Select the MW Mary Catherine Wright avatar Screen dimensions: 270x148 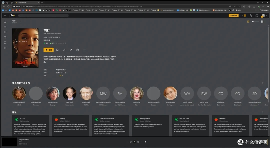point(103,93)
